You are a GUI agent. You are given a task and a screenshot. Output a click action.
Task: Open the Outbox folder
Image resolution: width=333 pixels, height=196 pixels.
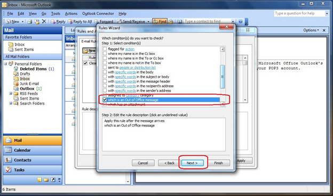pos(27,88)
